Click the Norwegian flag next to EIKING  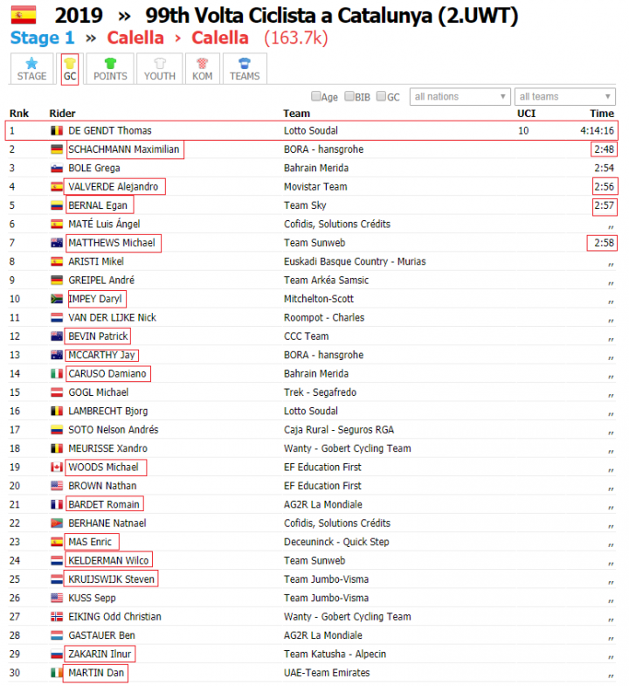pyautogui.click(x=57, y=617)
